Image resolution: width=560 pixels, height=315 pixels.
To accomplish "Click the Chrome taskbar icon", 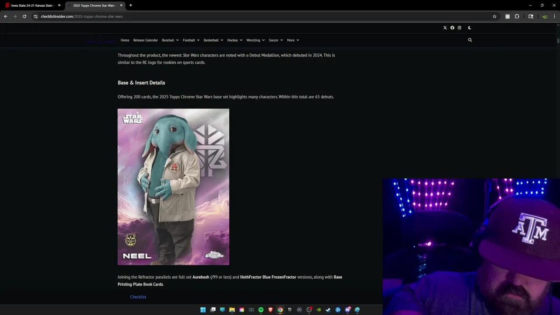I will coord(280,310).
